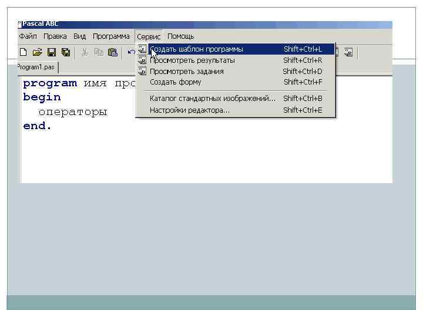This screenshot has height=317, width=423.
Task: Open the Вид menu
Action: click(79, 36)
